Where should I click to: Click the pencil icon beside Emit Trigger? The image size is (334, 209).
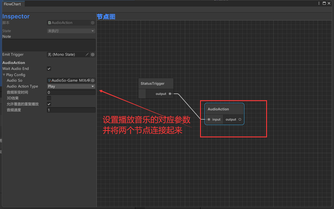pyautogui.click(x=87, y=55)
